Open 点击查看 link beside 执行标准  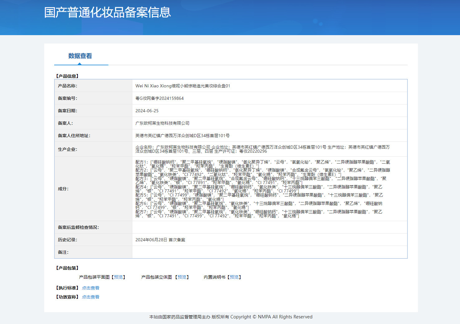click(x=91, y=288)
